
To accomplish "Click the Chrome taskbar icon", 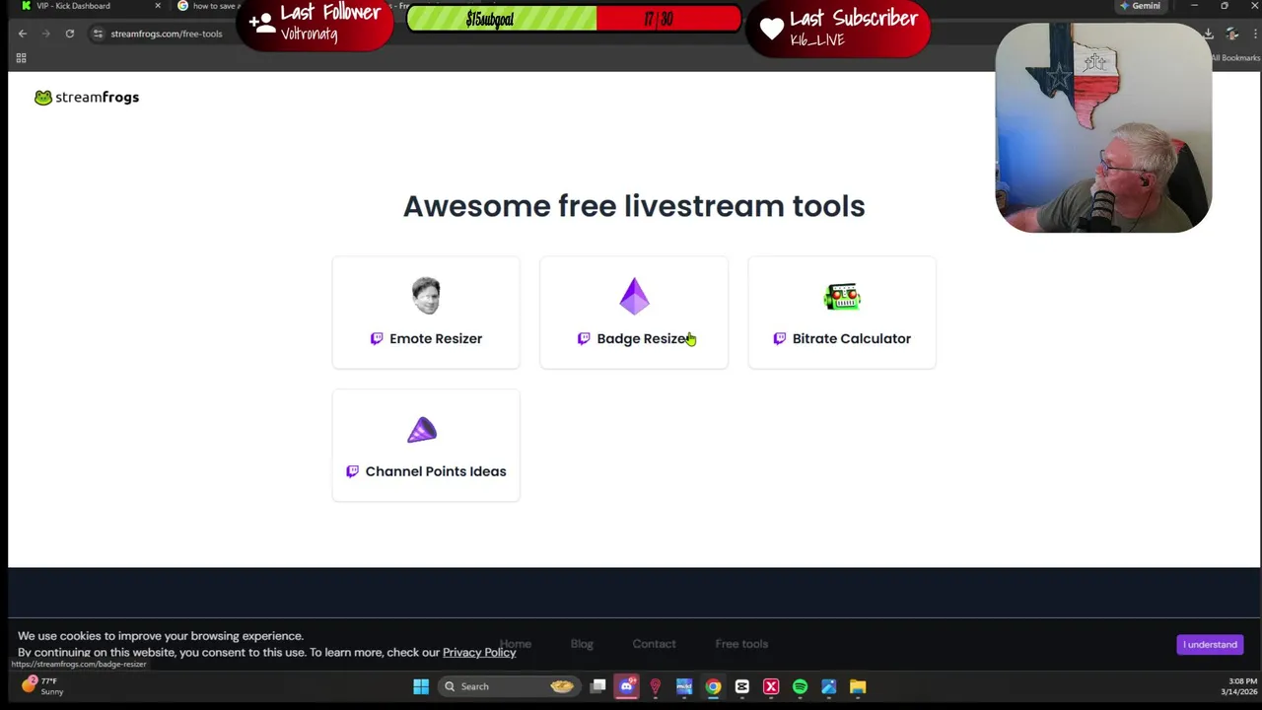I will (713, 686).
